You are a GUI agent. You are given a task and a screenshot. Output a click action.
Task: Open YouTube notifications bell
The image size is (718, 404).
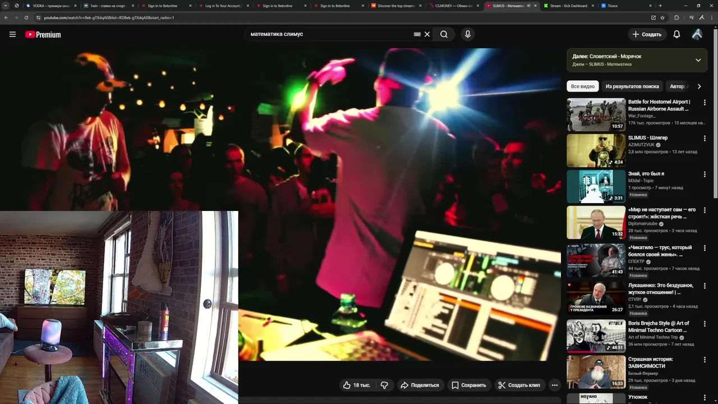coord(676,34)
